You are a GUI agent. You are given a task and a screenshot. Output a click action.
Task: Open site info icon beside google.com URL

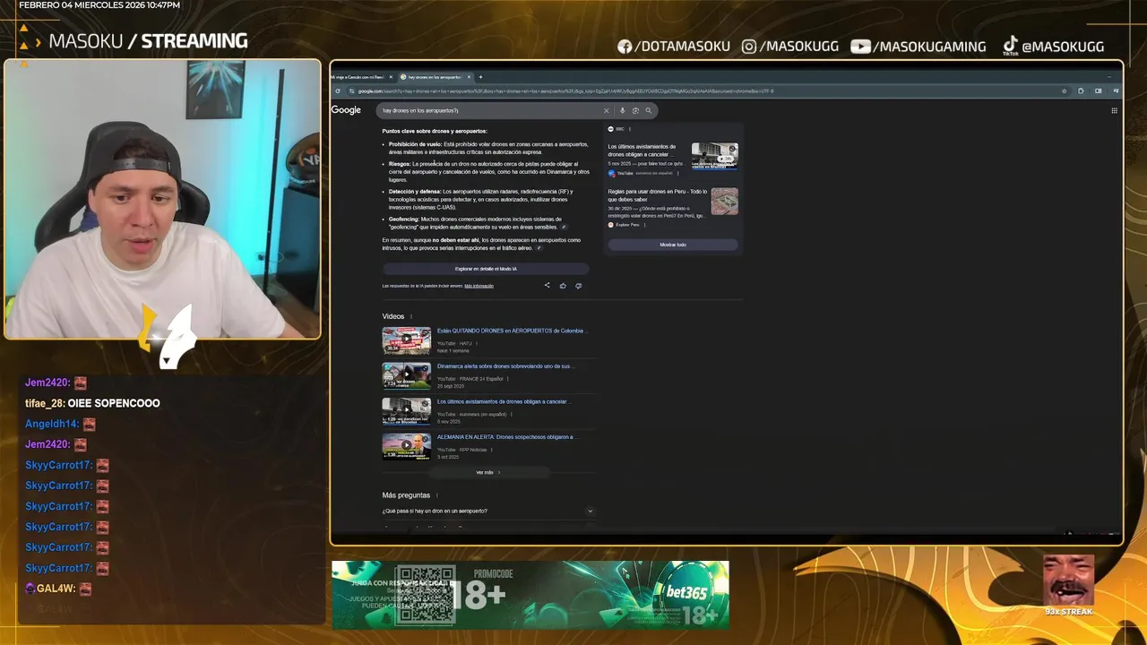pyautogui.click(x=352, y=90)
